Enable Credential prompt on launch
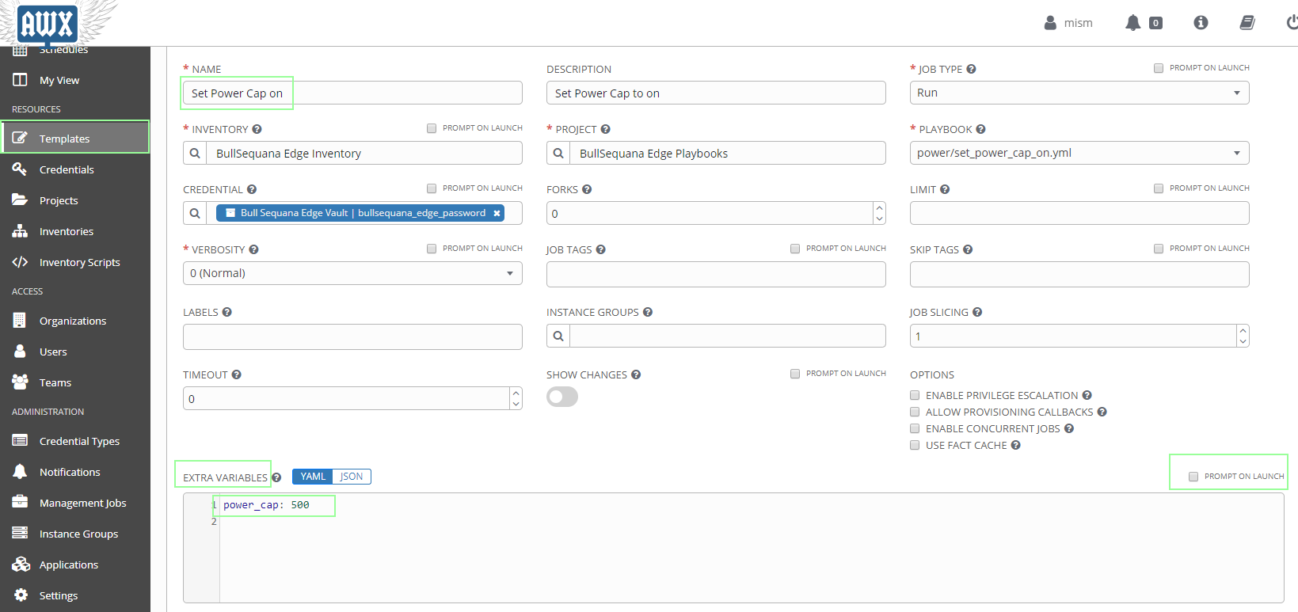 pos(432,188)
